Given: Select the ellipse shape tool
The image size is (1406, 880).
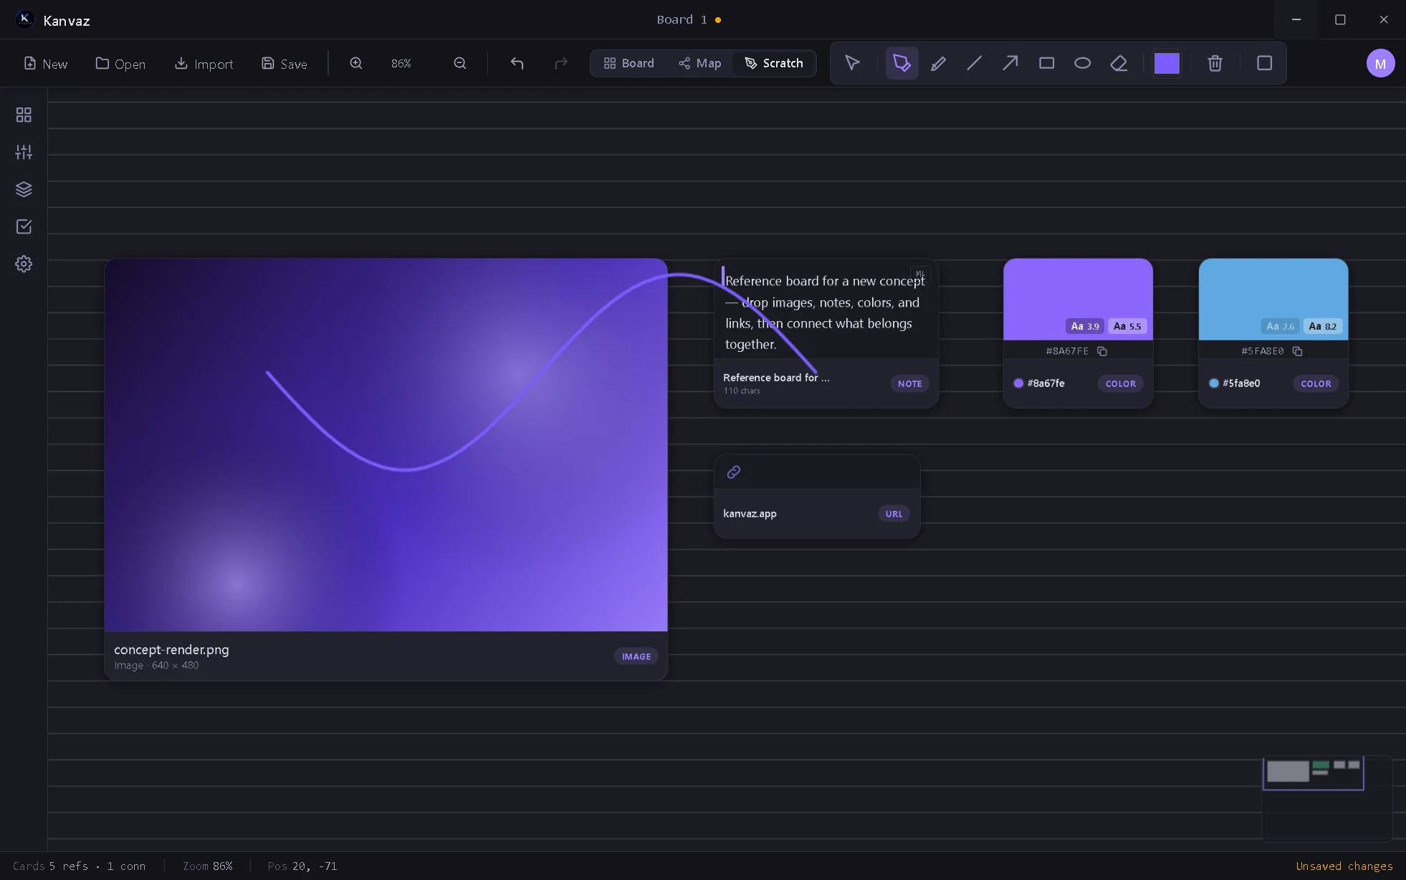Looking at the screenshot, I should pos(1082,63).
